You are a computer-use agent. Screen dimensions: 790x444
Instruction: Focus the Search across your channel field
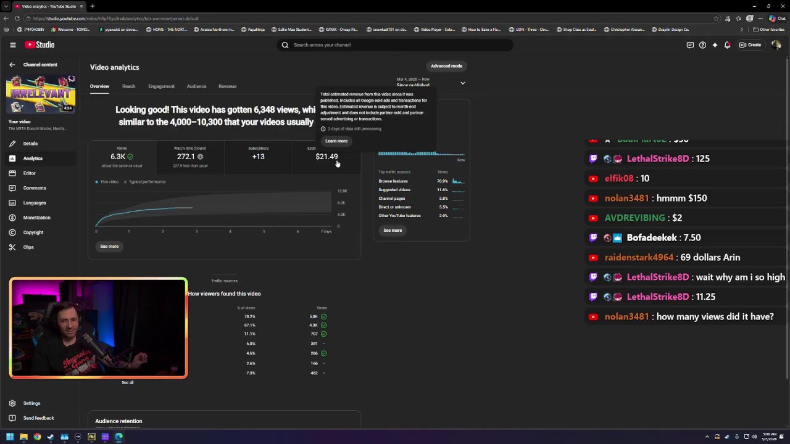pyautogui.click(x=395, y=45)
